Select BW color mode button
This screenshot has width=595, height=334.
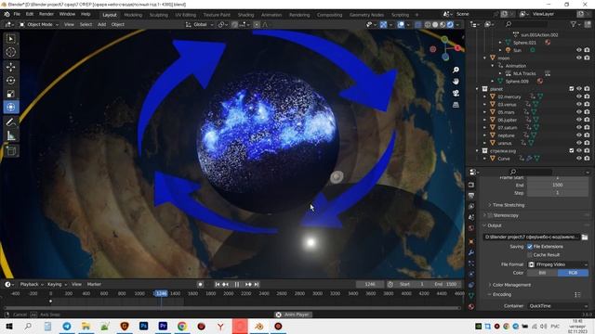click(x=542, y=273)
